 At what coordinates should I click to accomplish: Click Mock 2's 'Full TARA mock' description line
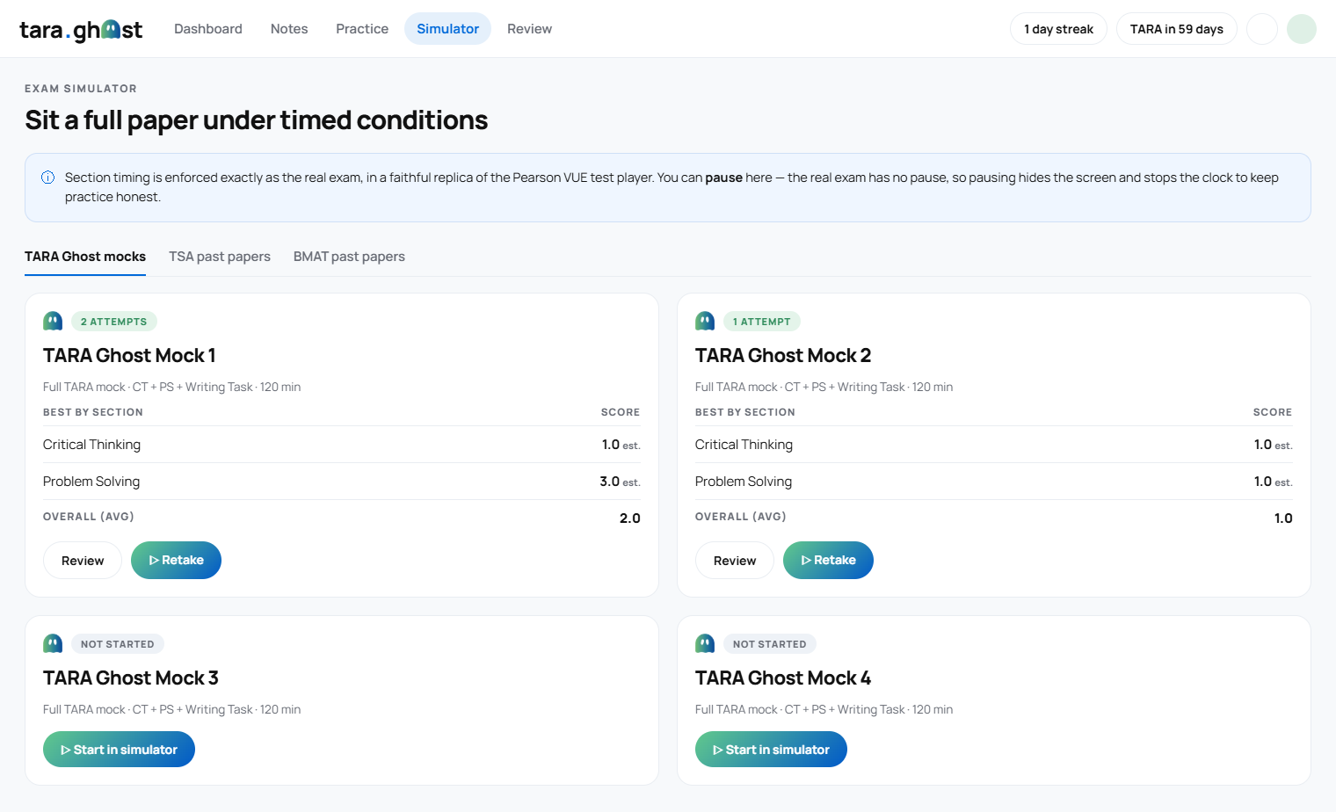tap(824, 387)
